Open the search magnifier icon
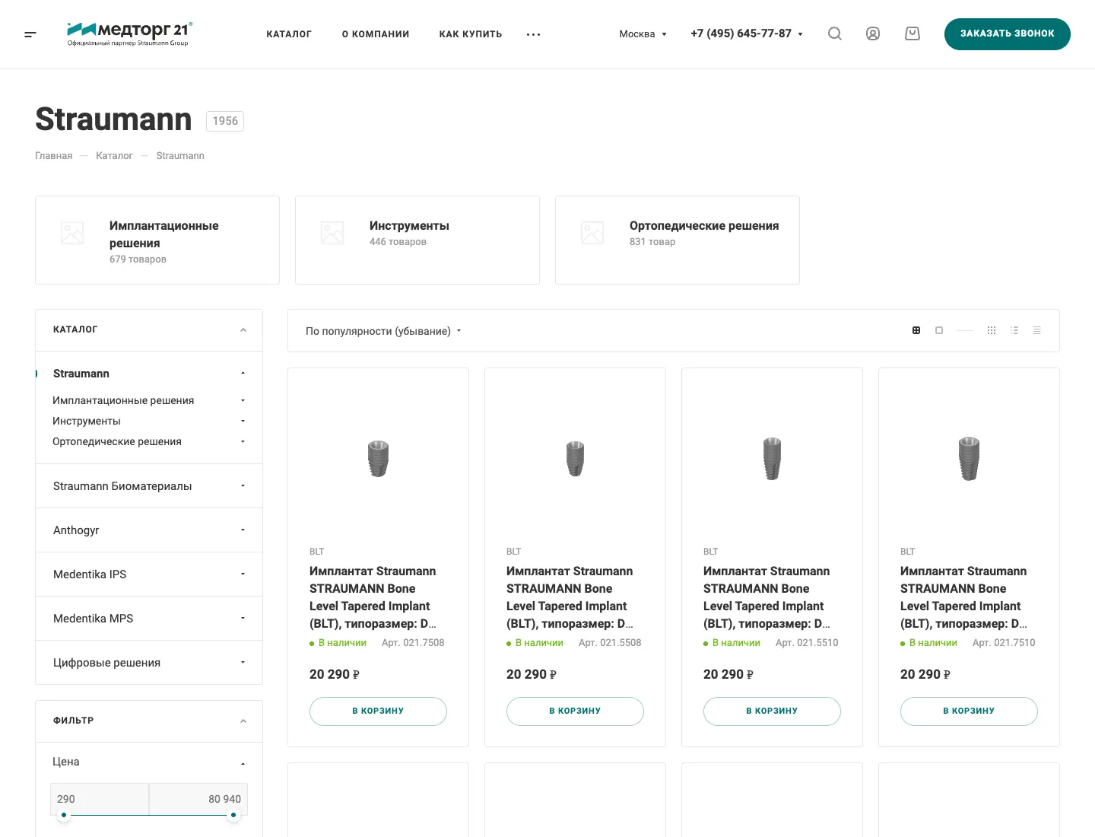Viewport: 1095px width, 837px height. 835,33
